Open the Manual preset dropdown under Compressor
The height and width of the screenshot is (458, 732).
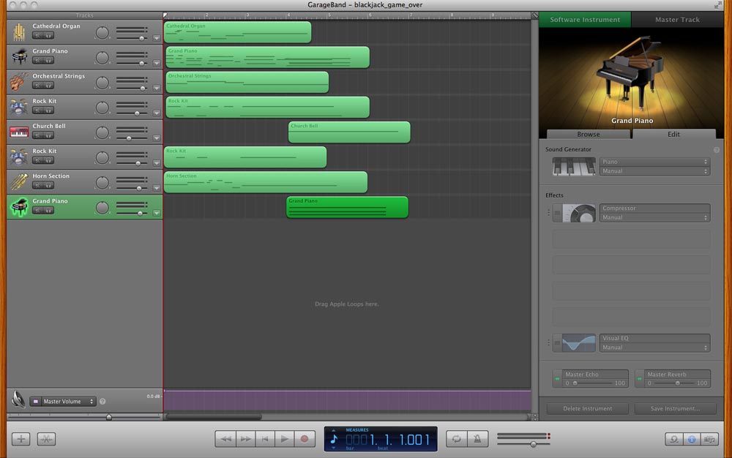(654, 217)
